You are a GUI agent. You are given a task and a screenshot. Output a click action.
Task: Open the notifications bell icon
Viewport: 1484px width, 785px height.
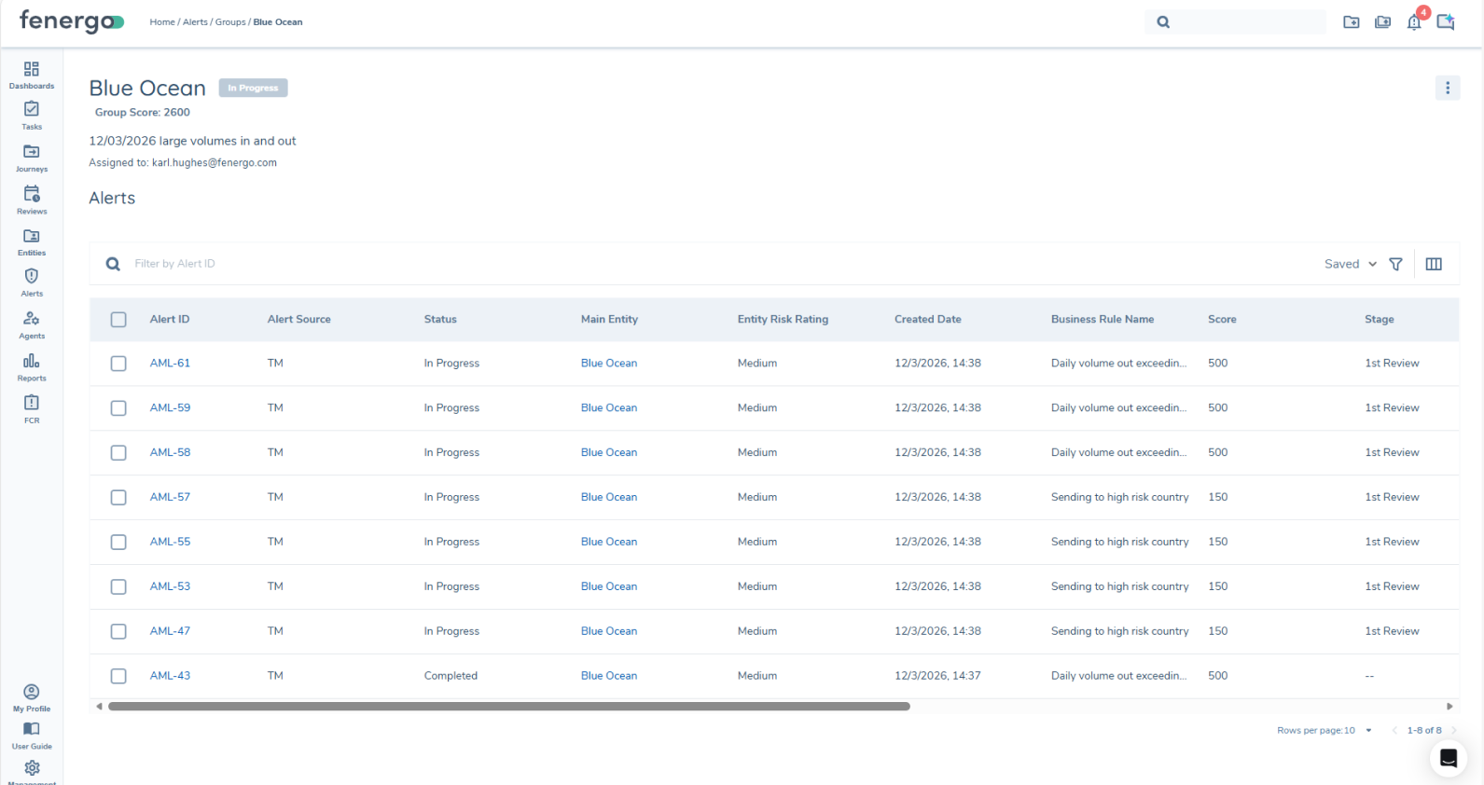tap(1414, 22)
